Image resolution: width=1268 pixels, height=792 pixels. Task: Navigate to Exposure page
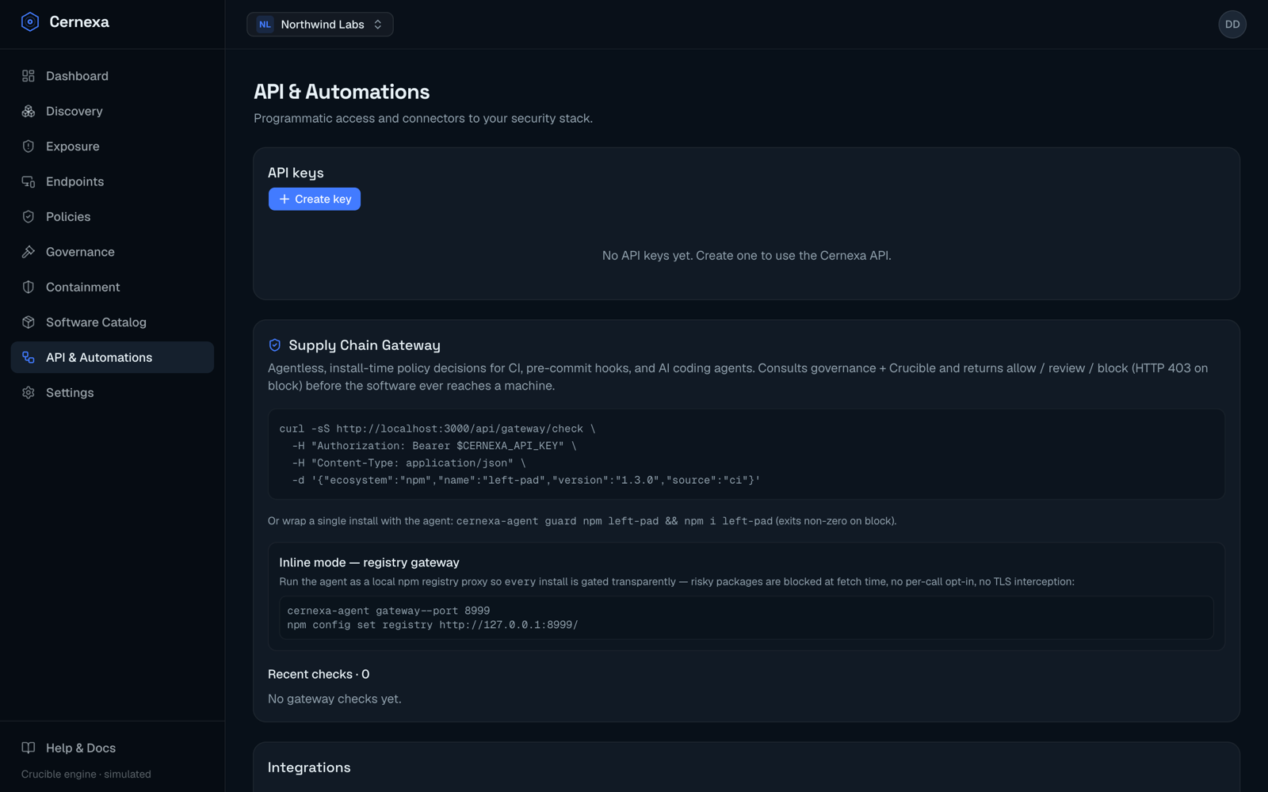(x=113, y=147)
